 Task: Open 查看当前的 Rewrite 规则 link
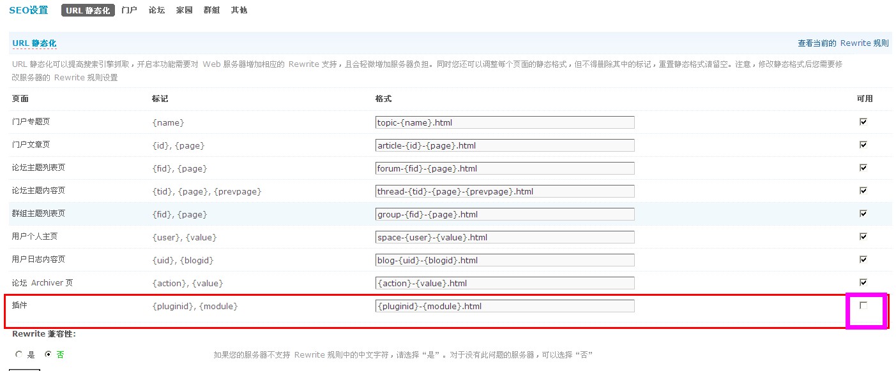tap(843, 43)
